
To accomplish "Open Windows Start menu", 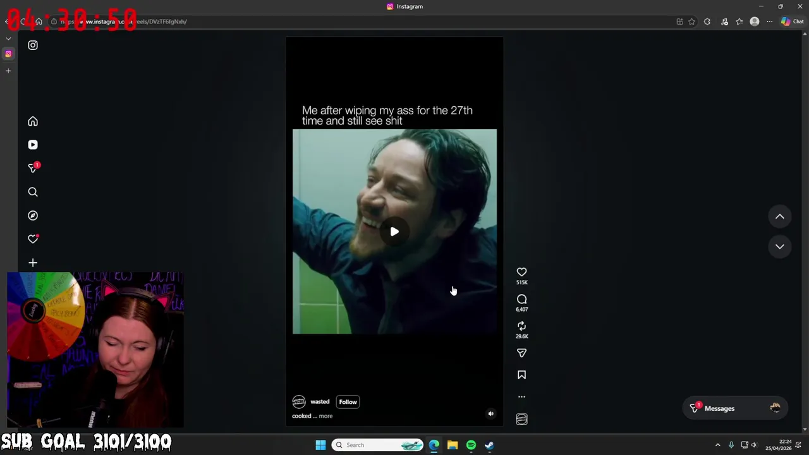I will pyautogui.click(x=320, y=445).
